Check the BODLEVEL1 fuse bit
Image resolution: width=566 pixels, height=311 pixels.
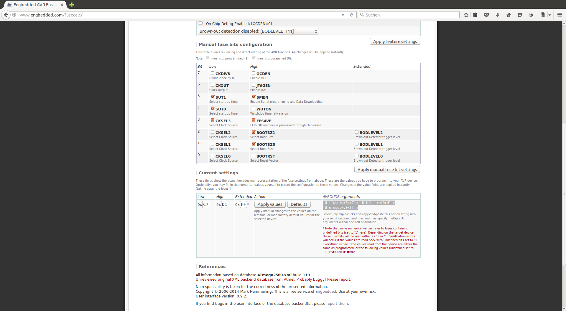357,144
